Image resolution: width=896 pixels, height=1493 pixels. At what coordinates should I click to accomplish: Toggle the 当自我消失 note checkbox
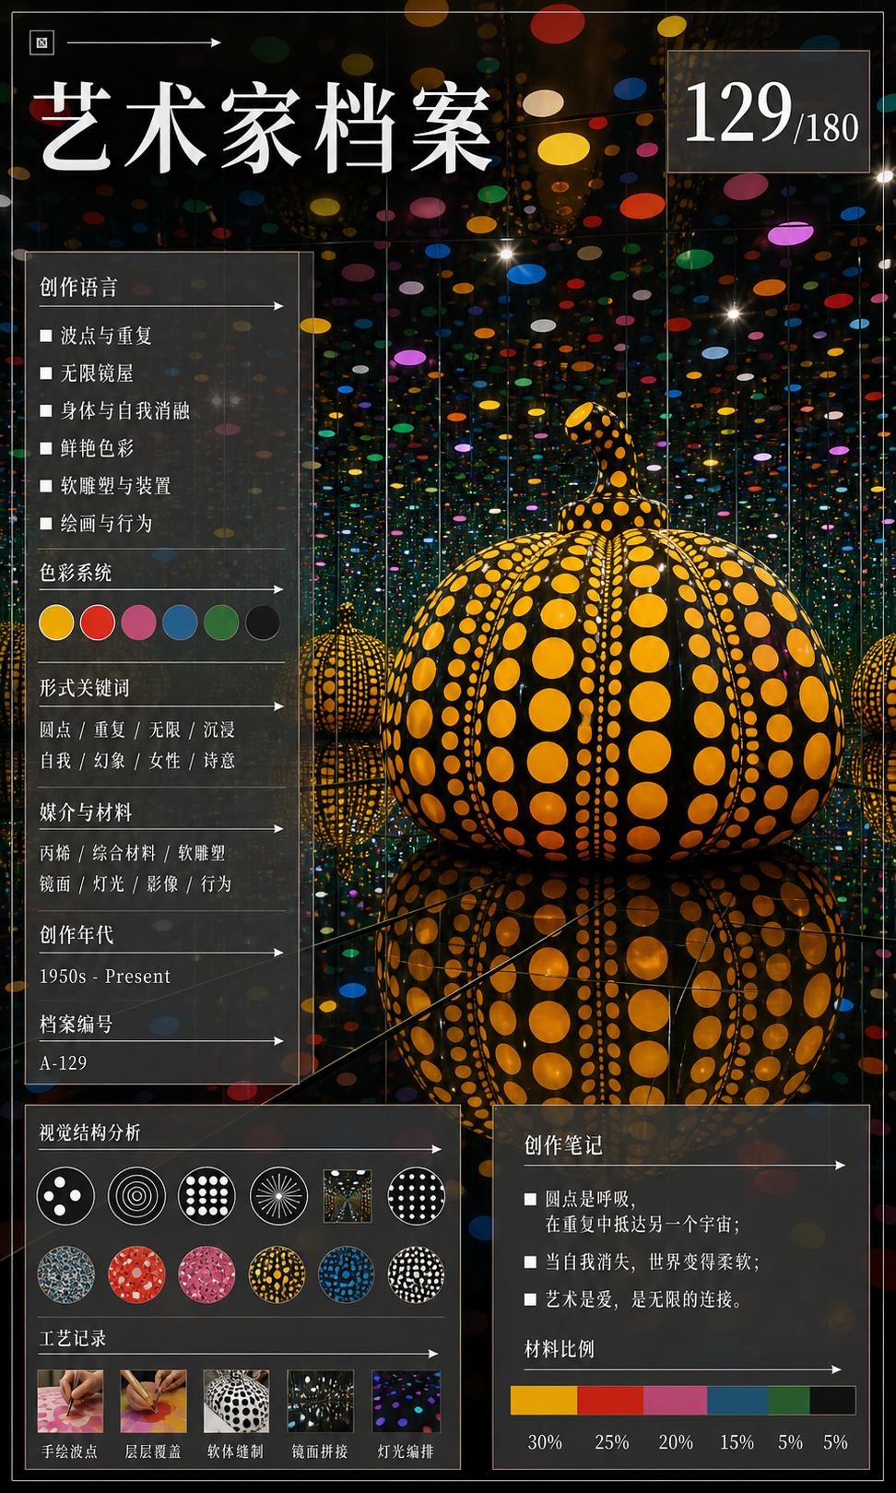(530, 1262)
